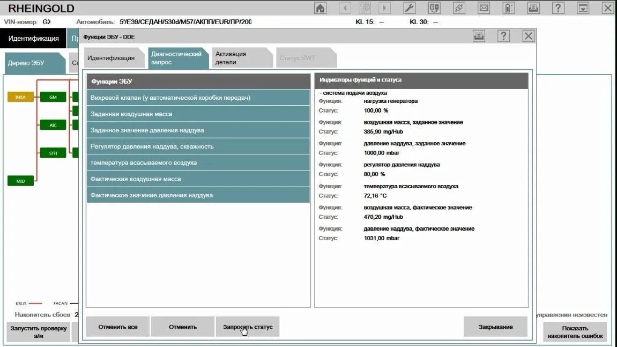The image size is (617, 347).
Task: Click the нагрузка генератора function text
Action: [x=391, y=101]
